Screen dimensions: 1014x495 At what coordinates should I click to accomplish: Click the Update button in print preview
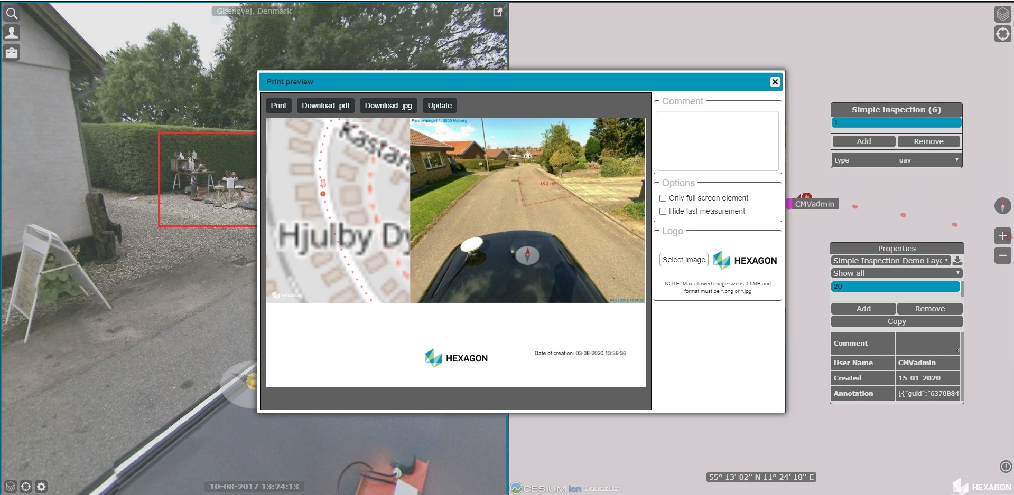pos(440,106)
